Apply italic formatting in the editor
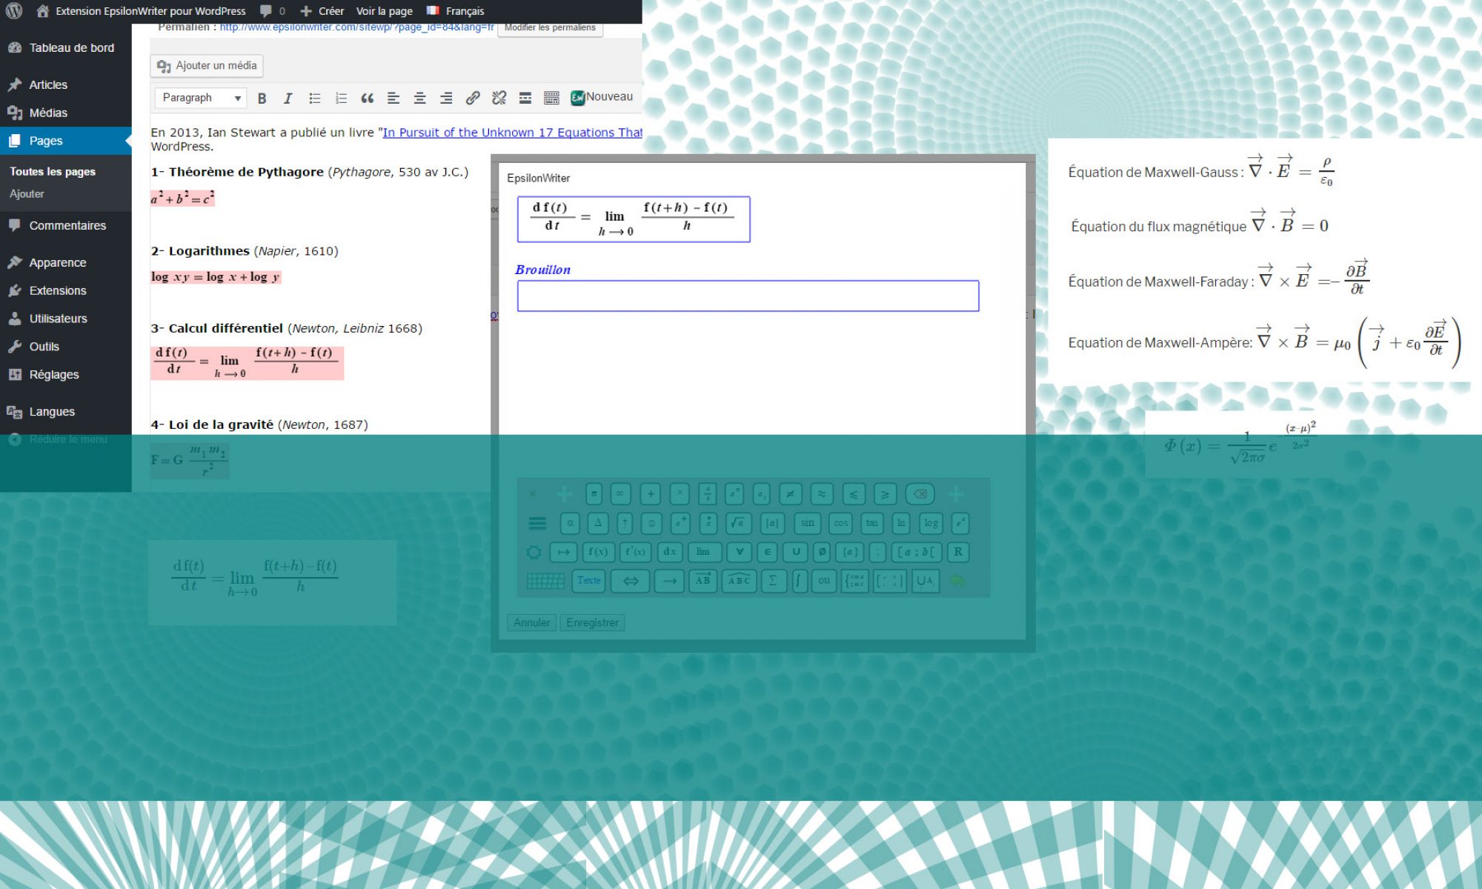Screen dimensions: 1482x889 [288, 98]
